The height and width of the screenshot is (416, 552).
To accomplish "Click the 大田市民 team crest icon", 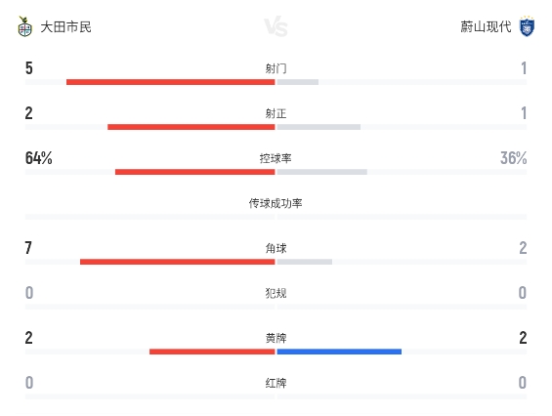I will click(24, 26).
